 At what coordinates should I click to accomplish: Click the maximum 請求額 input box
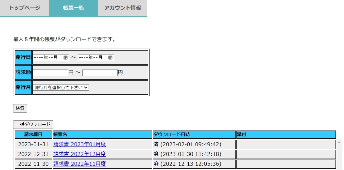click(x=100, y=72)
